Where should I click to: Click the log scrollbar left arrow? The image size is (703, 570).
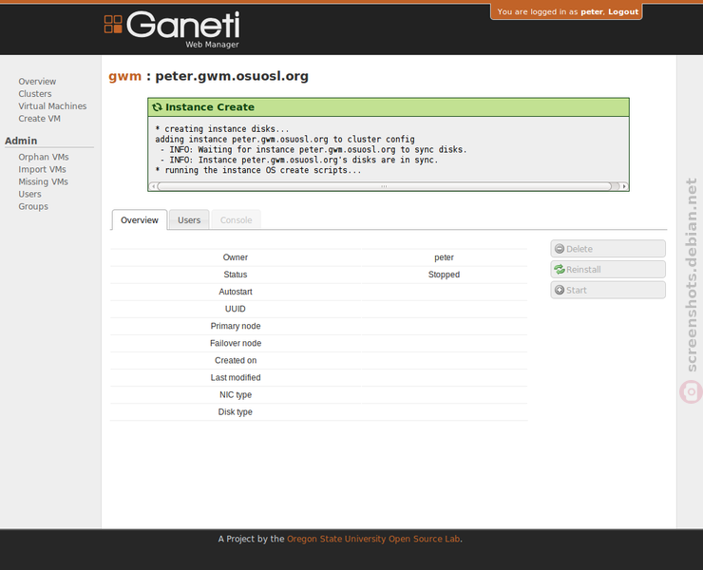click(153, 186)
